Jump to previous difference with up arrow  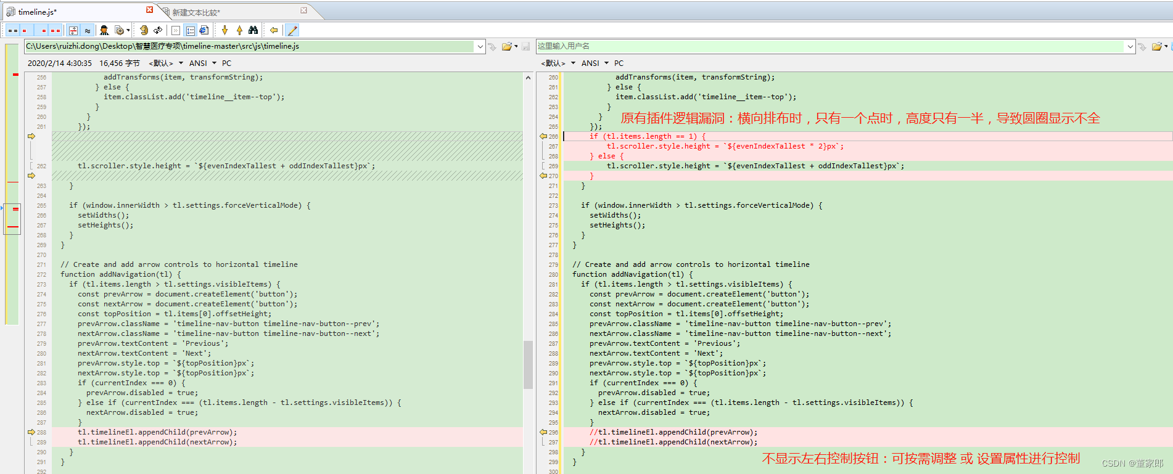[x=239, y=30]
